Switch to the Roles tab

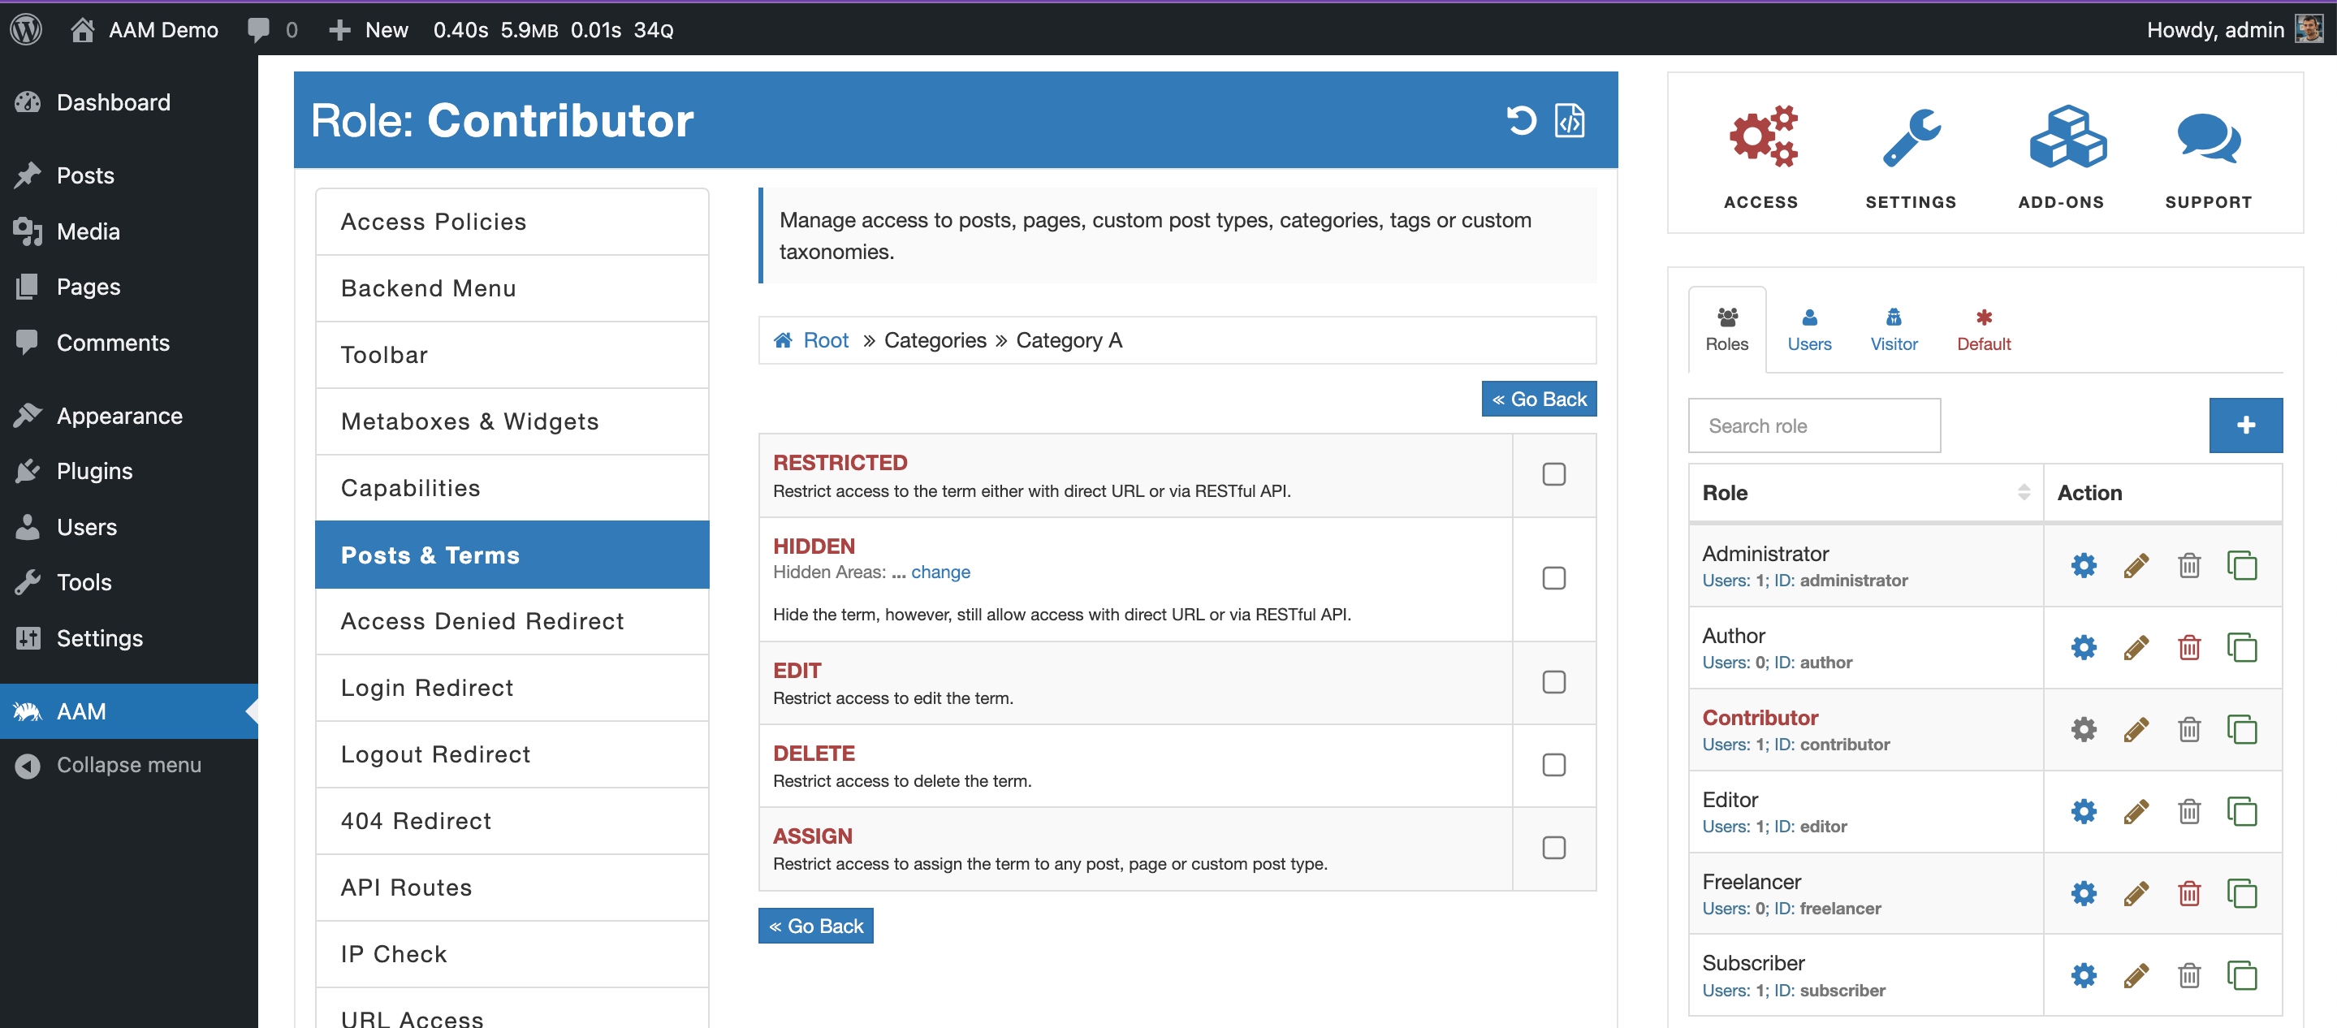(1726, 330)
